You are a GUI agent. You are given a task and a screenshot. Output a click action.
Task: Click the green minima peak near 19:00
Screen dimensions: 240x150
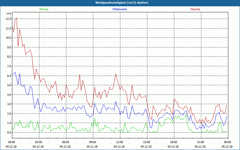(186, 115)
